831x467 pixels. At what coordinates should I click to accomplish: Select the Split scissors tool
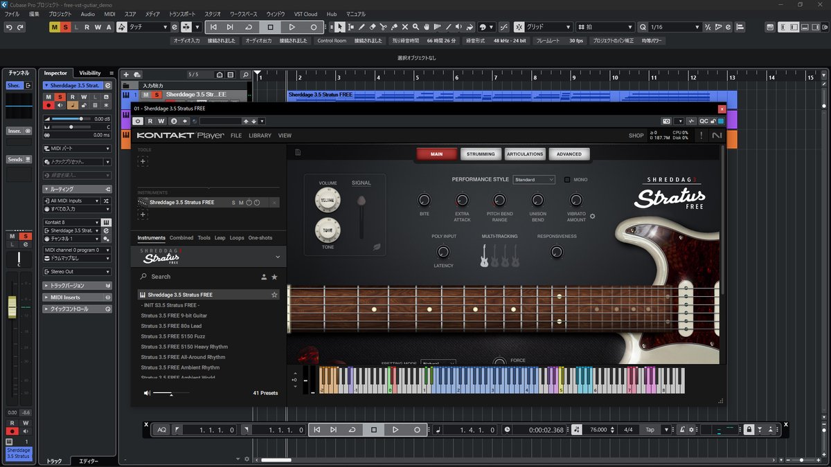pyautogui.click(x=383, y=27)
